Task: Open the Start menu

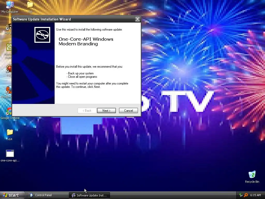Action: 12,195
